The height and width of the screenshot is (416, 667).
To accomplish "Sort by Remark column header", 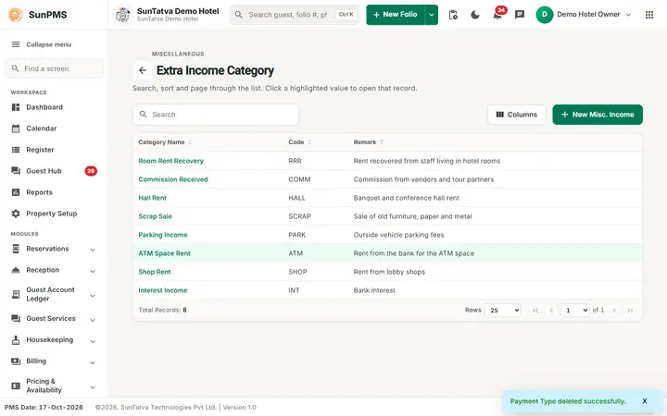I will pyautogui.click(x=369, y=142).
